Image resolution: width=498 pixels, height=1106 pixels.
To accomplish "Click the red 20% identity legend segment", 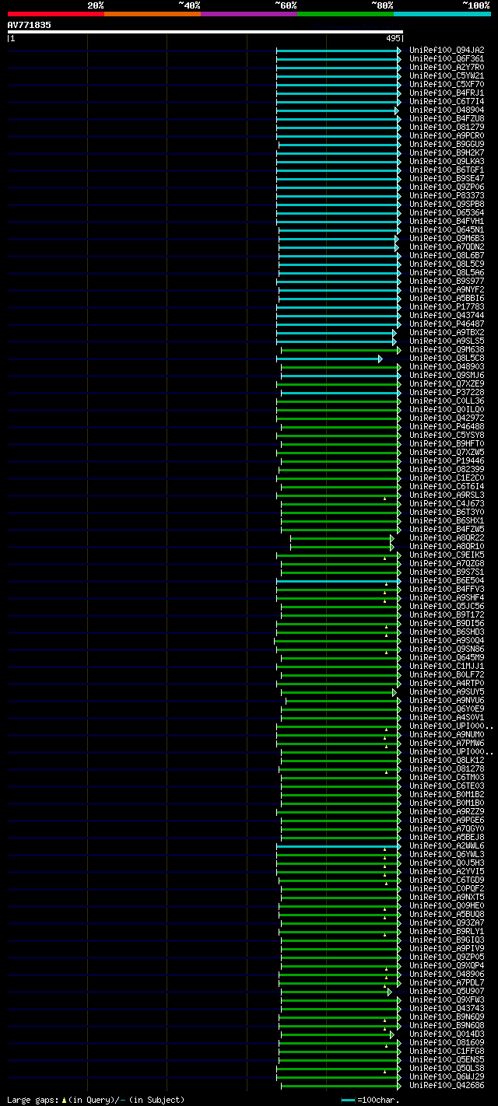I will [55, 14].
